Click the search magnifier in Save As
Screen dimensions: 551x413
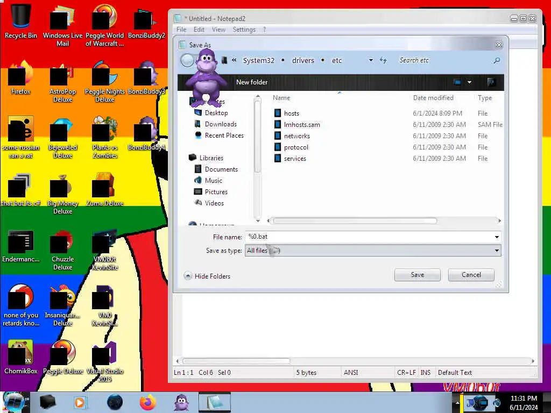click(497, 60)
